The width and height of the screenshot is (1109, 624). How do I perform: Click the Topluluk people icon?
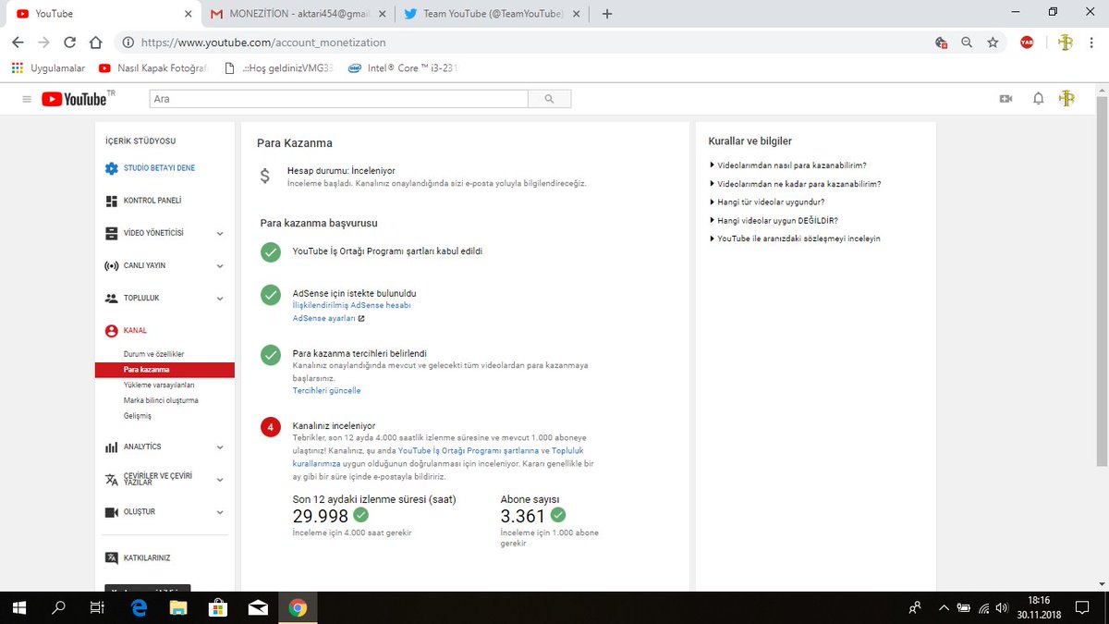click(112, 299)
